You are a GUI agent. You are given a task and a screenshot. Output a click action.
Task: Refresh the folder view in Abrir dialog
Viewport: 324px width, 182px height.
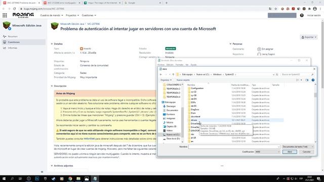pyautogui.click(x=277, y=74)
